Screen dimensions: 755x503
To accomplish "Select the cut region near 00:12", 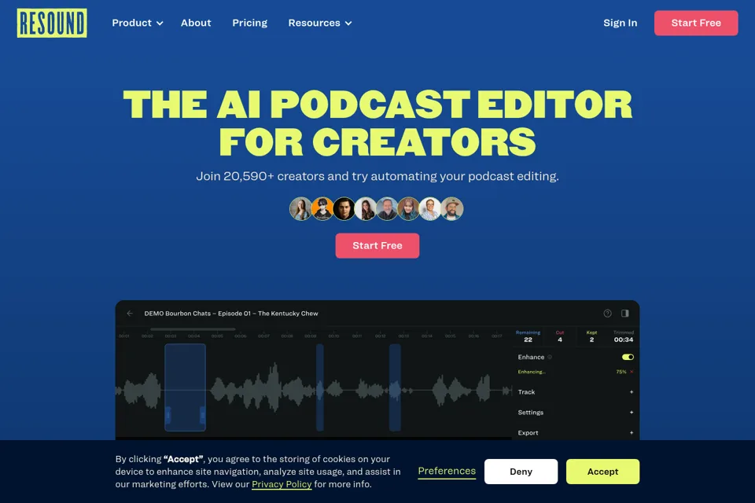I will 395,387.
